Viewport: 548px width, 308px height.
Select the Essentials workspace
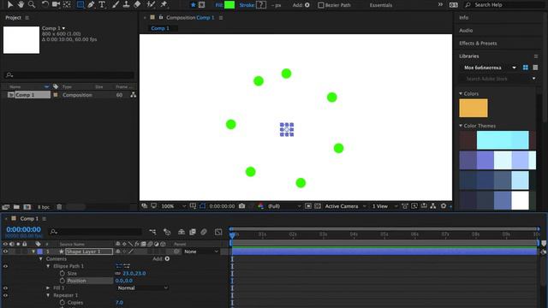pyautogui.click(x=380, y=5)
